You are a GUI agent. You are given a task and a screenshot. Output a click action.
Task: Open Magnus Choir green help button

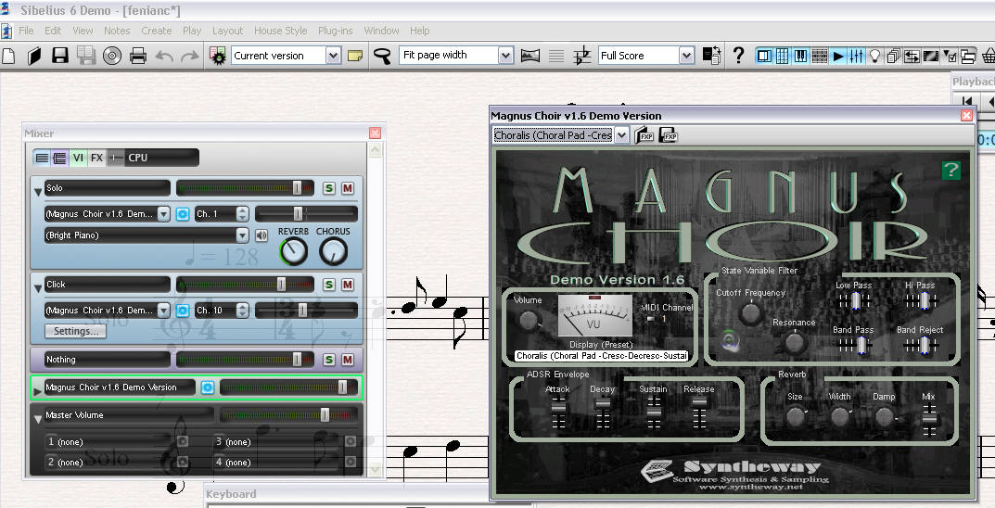click(x=950, y=170)
